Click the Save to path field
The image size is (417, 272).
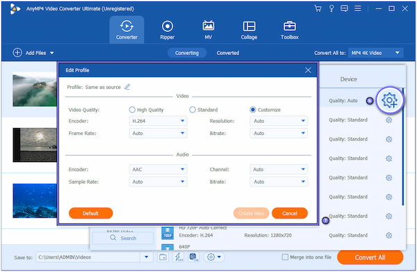(x=88, y=257)
